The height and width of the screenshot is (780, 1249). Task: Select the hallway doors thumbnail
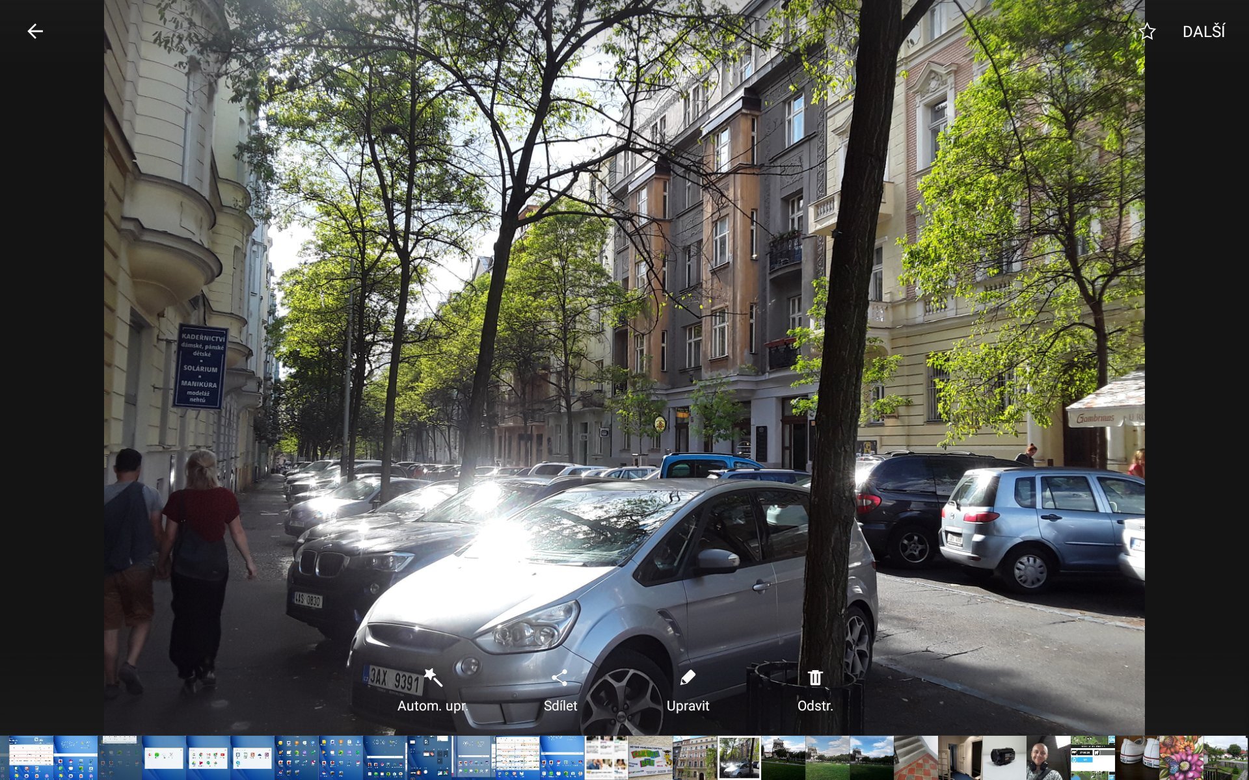(960, 757)
